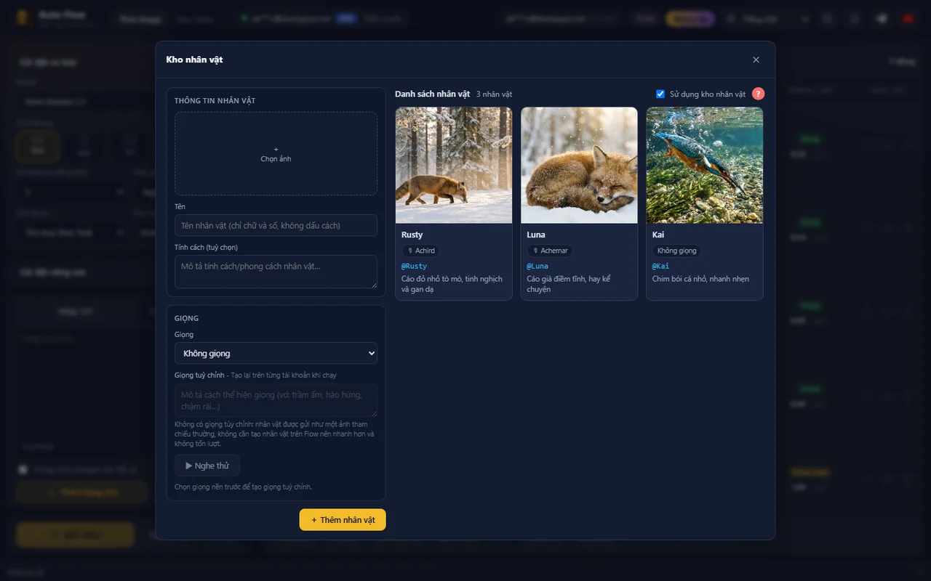Select the Kai kingfisher thumbnail
The width and height of the screenshot is (931, 581).
click(705, 166)
